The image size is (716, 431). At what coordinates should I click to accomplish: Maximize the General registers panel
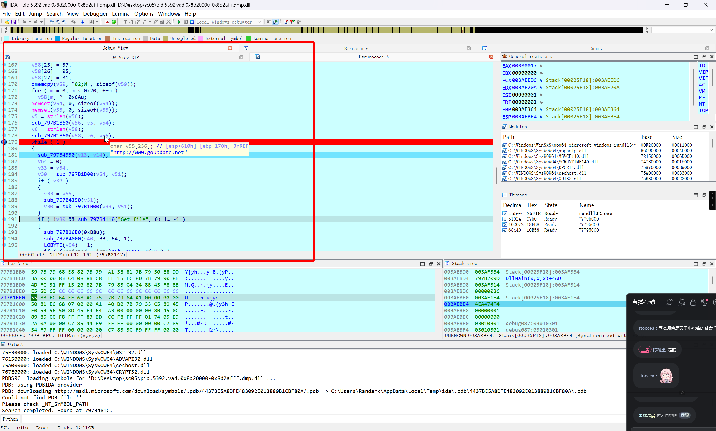click(x=696, y=57)
